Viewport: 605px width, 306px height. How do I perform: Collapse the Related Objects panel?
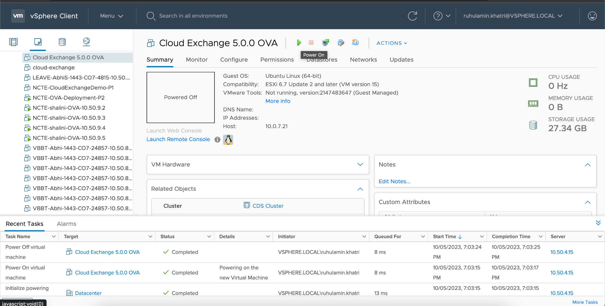tap(360, 189)
